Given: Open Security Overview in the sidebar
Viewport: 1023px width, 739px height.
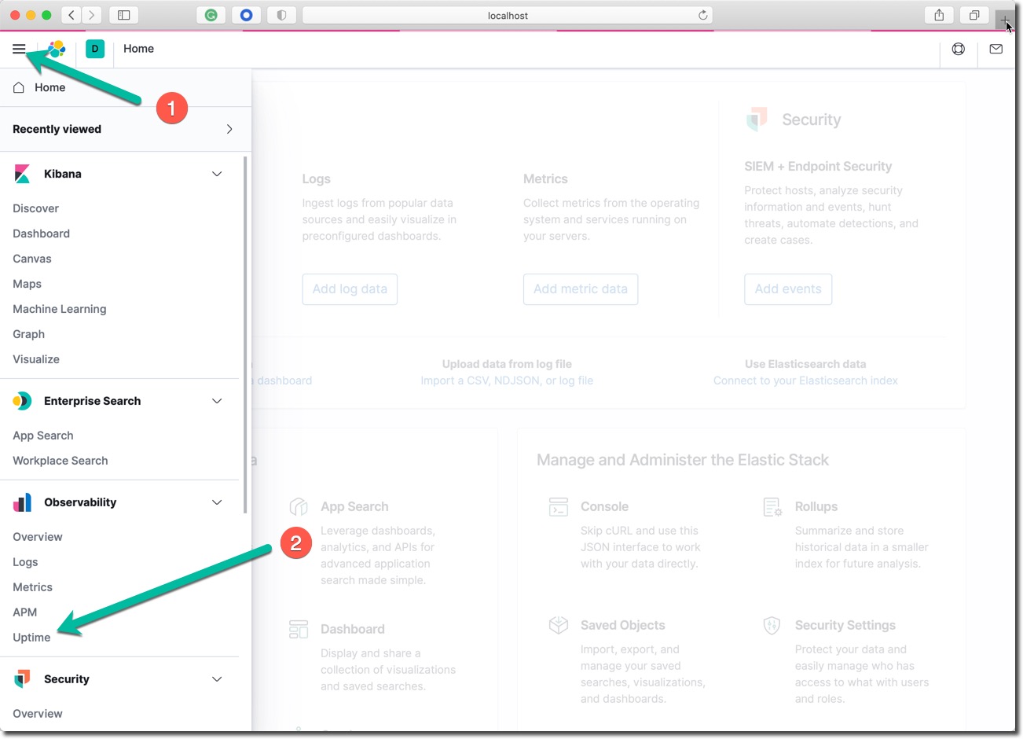Looking at the screenshot, I should click(x=38, y=714).
